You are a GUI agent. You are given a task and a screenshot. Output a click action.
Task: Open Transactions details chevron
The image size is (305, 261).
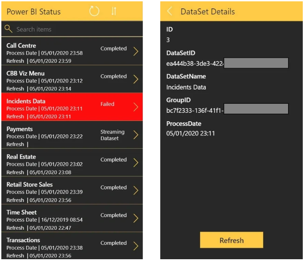coord(136,246)
